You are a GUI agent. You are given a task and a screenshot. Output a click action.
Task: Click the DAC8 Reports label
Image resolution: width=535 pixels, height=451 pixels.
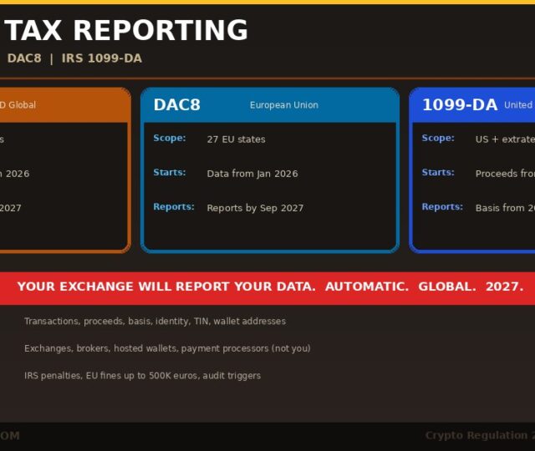pos(174,207)
